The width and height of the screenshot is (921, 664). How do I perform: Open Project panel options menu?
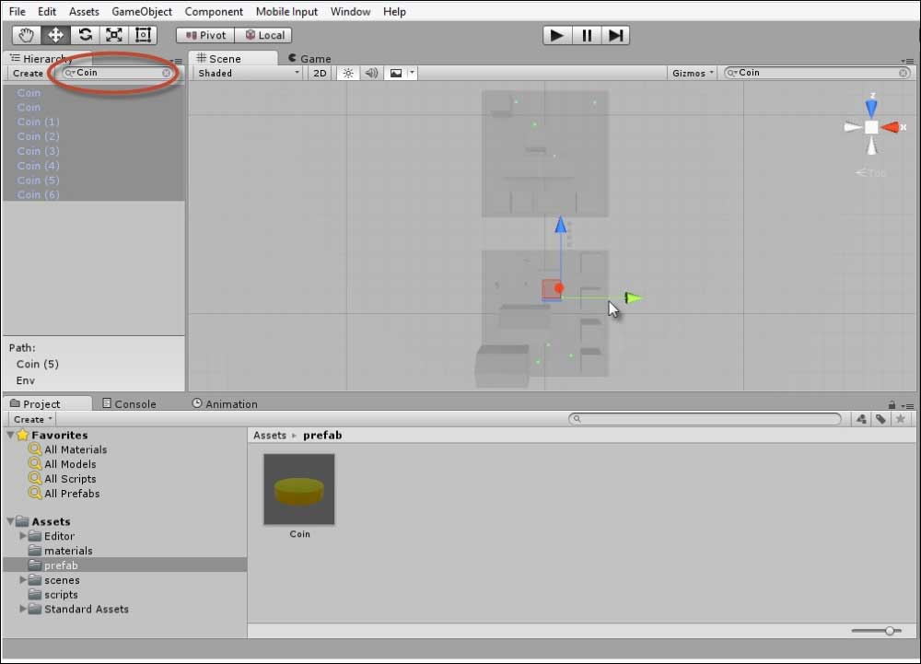(907, 406)
